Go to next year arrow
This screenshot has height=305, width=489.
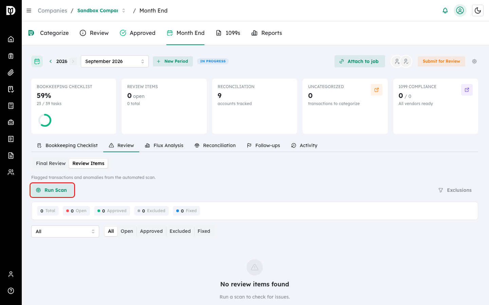tap(73, 61)
